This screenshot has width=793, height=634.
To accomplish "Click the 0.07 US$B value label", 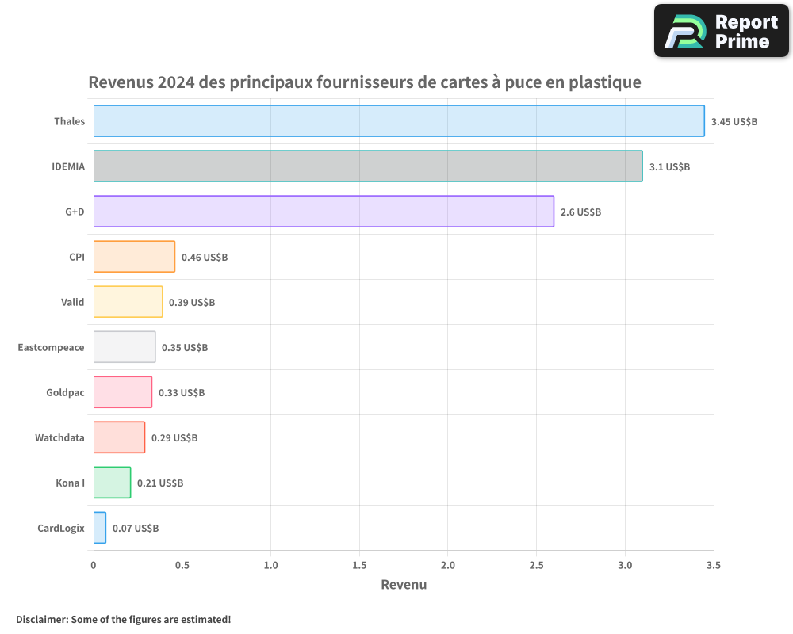I will click(x=136, y=529).
